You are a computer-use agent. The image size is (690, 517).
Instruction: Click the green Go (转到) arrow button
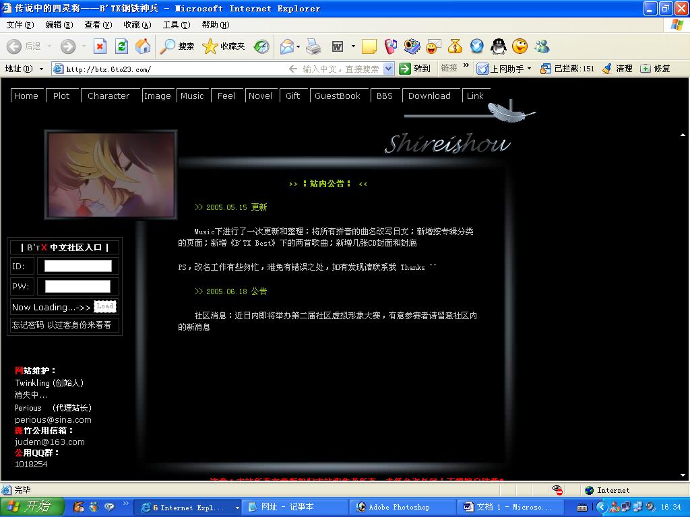tap(414, 69)
